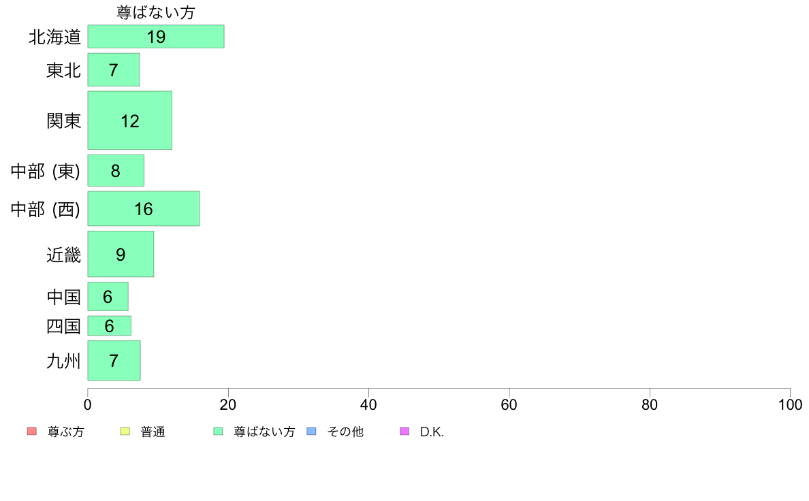Select the 関東 bar showing 12
Image resolution: width=809 pixels, height=501 pixels.
[x=130, y=120]
